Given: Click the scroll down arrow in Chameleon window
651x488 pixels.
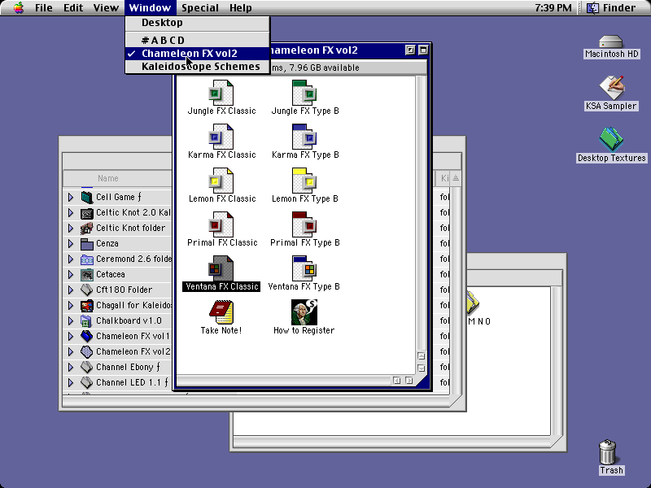Looking at the screenshot, I should (x=421, y=368).
